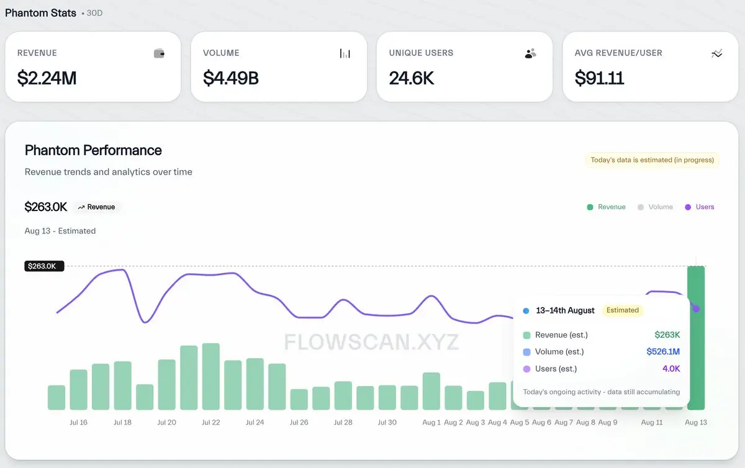The image size is (745, 468).
Task: Click the Aug 5 axis label
Action: 520,423
